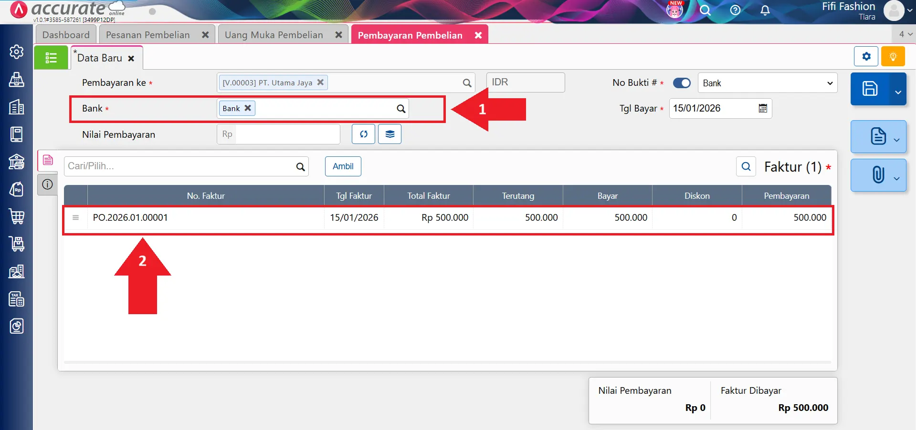This screenshot has height=430, width=916.
Task: Click the lightbulb tips icon
Action: (893, 57)
